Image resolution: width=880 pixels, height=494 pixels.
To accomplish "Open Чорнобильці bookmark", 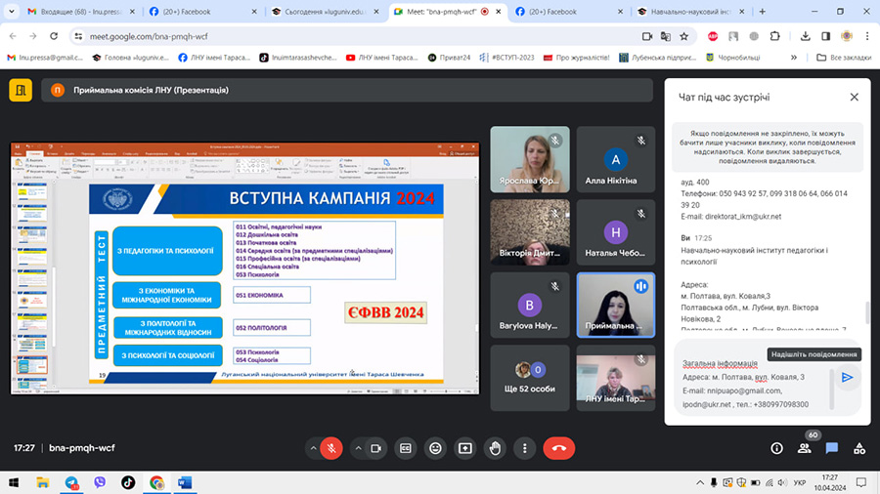I will tap(733, 58).
